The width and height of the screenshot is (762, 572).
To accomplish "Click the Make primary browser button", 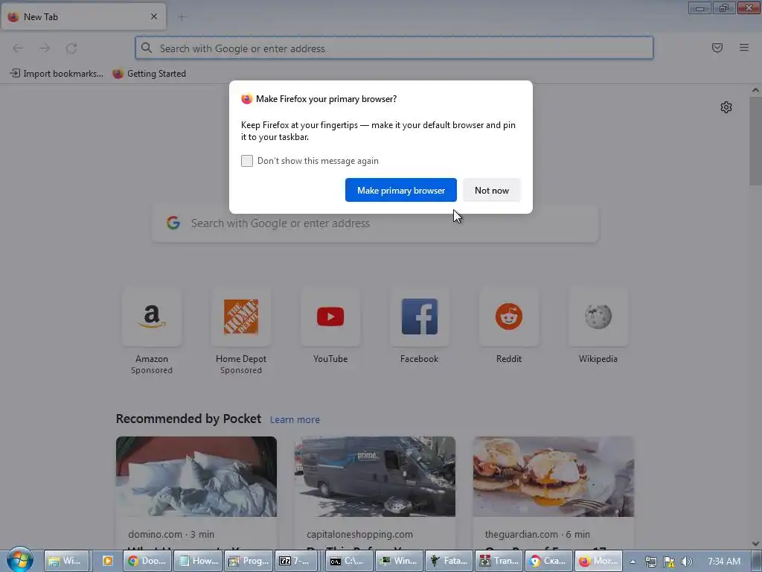I will [401, 190].
